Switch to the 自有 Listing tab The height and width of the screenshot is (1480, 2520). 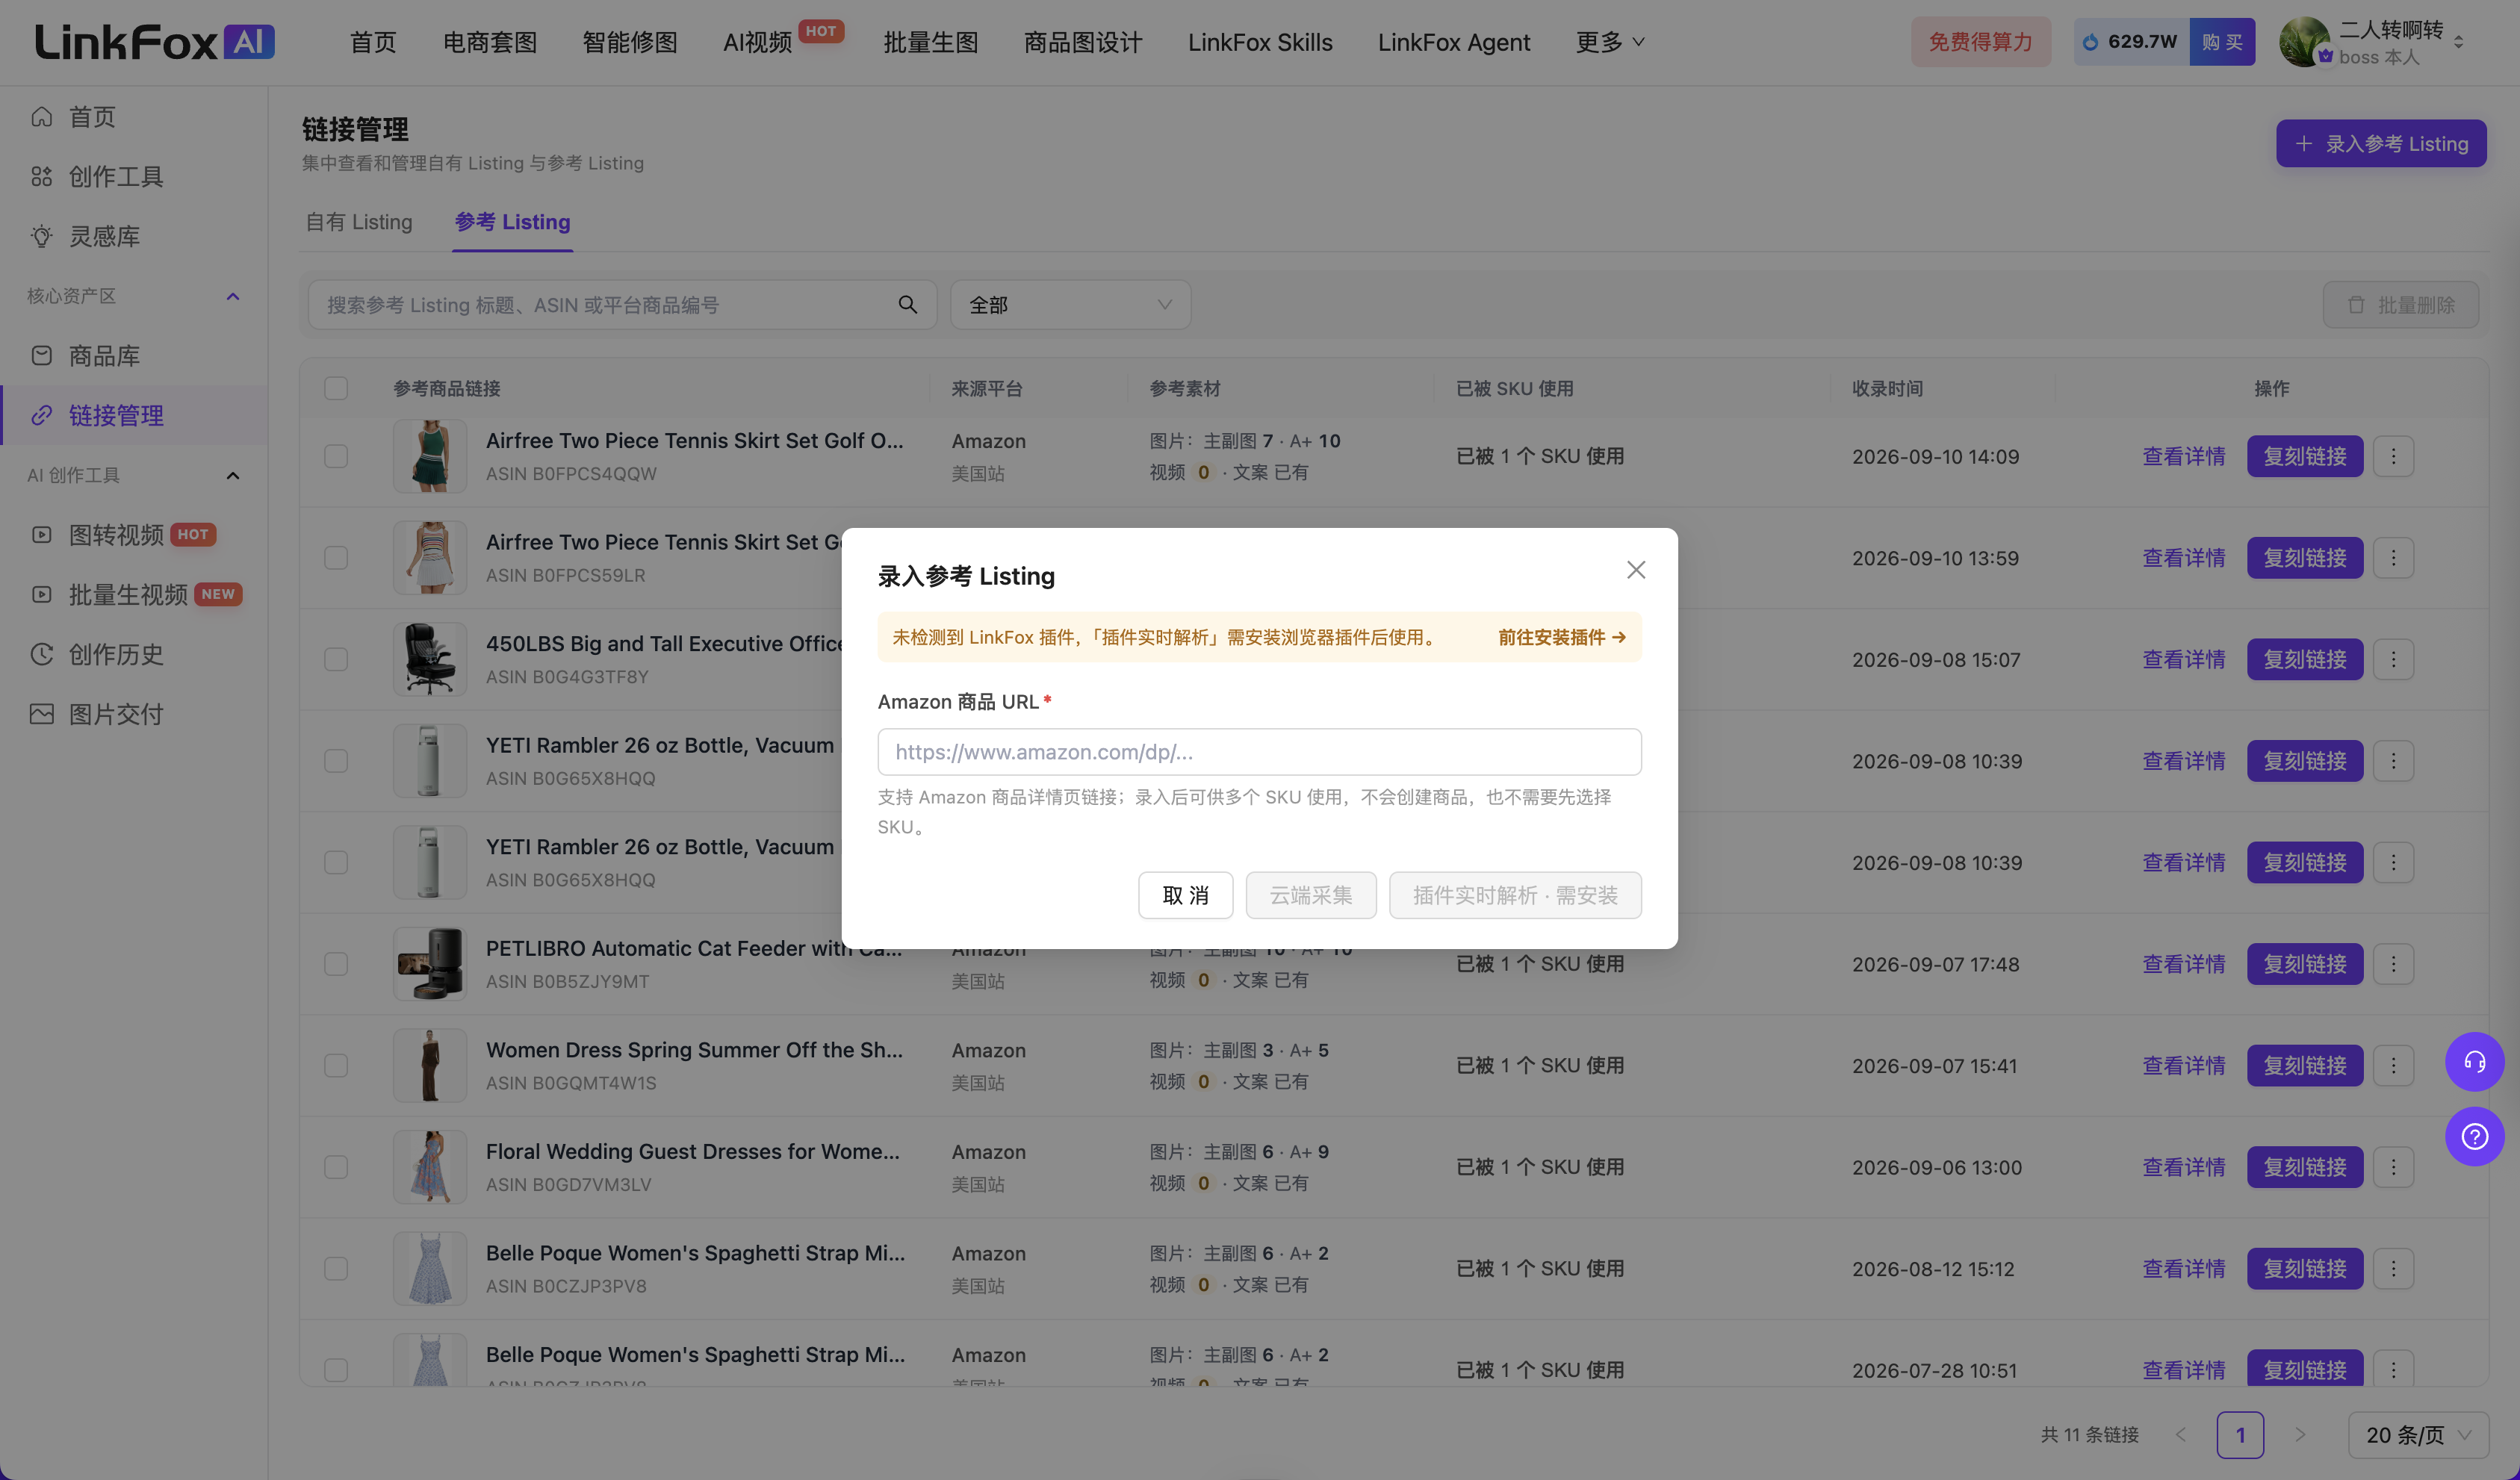point(359,222)
